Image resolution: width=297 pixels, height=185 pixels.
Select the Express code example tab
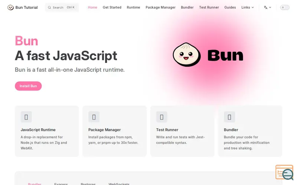[x=61, y=184]
